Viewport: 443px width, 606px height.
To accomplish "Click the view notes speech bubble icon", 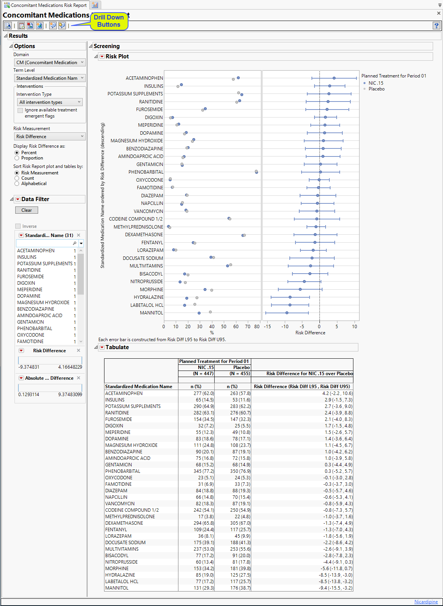I will click(62, 26).
